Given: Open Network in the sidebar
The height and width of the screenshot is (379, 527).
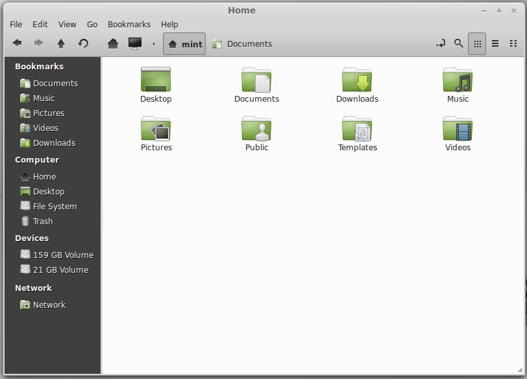Looking at the screenshot, I should click(x=49, y=304).
